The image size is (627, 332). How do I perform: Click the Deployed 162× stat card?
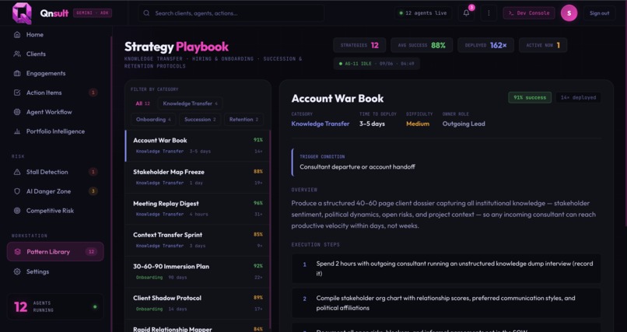pyautogui.click(x=485, y=45)
